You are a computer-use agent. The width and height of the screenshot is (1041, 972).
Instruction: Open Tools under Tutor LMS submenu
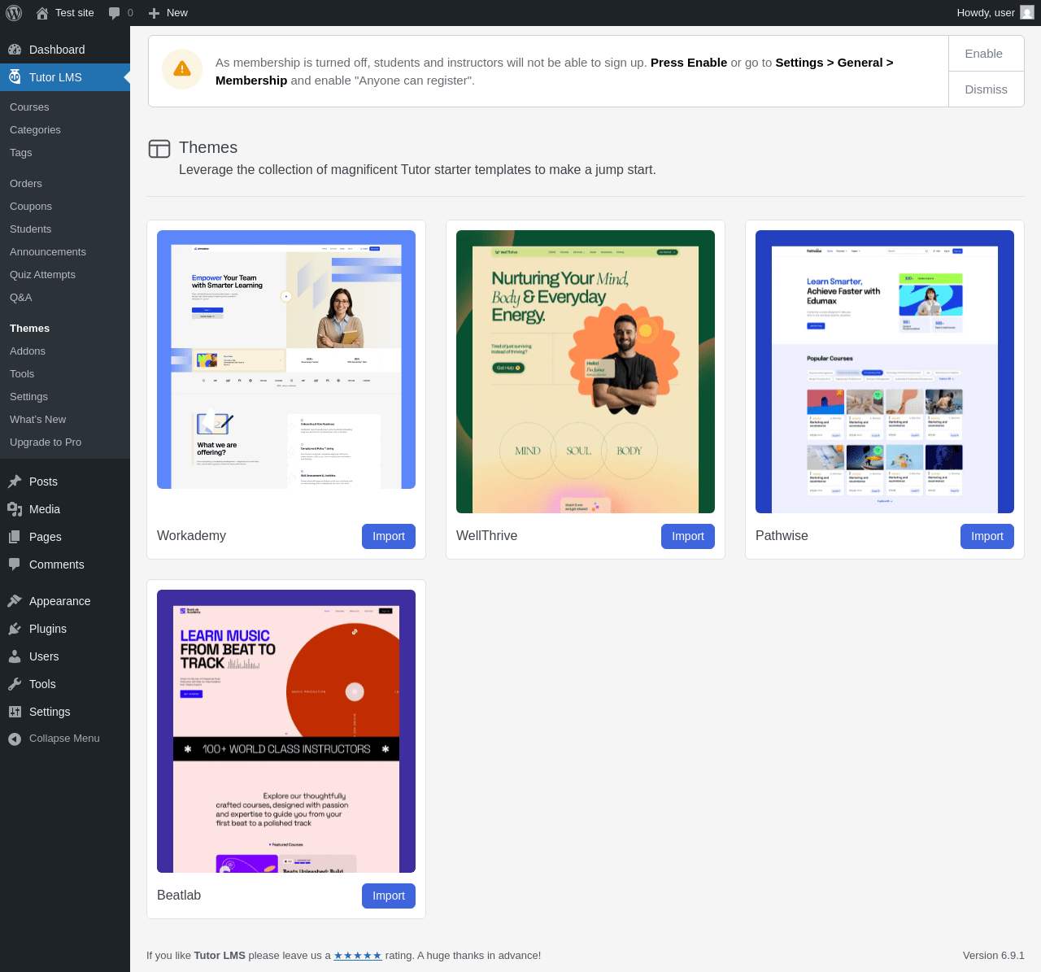(22, 374)
